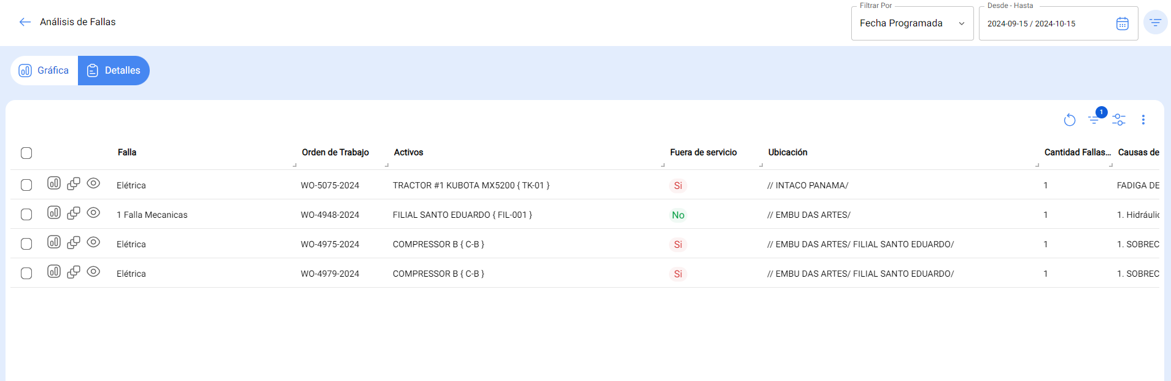Viewport: 1171px width, 381px height.
Task: Click the Fuera de servicio column header
Action: tap(703, 152)
